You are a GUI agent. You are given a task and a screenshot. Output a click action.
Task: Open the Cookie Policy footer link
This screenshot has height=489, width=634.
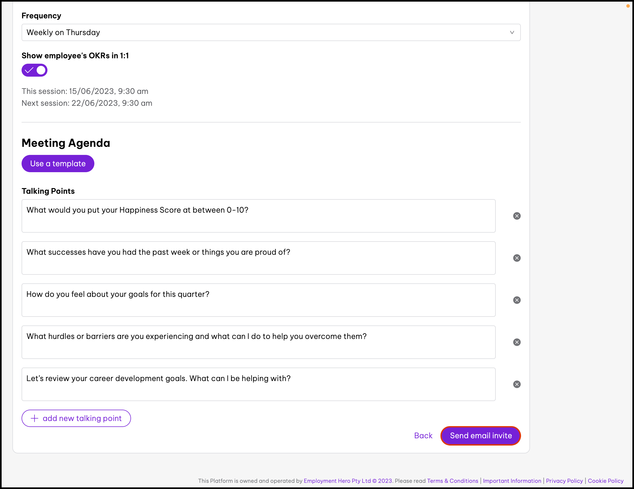(605, 481)
